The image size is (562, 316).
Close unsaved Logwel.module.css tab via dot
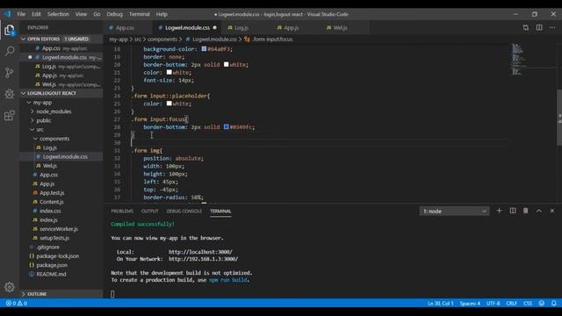pyautogui.click(x=214, y=27)
